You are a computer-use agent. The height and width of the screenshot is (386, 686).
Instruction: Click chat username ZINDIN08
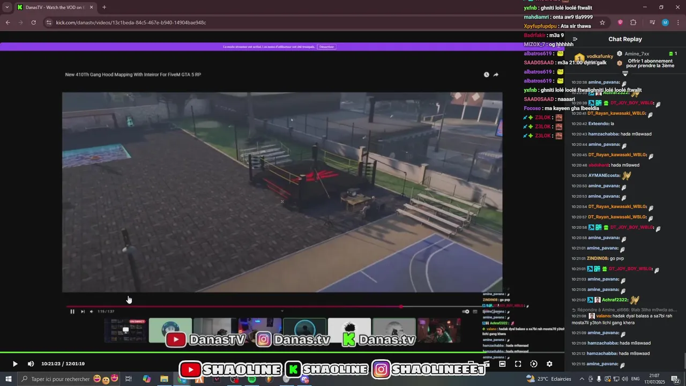(x=598, y=258)
